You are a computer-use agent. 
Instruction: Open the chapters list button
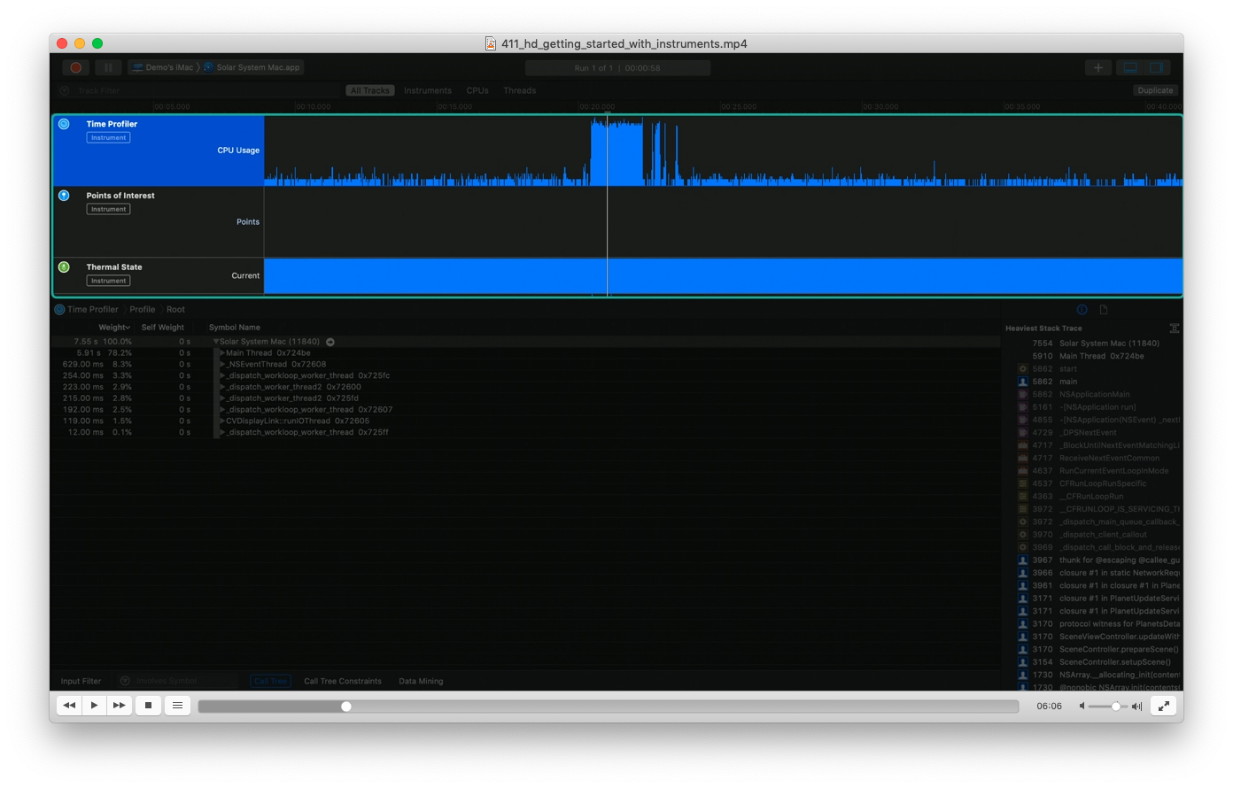pos(178,706)
